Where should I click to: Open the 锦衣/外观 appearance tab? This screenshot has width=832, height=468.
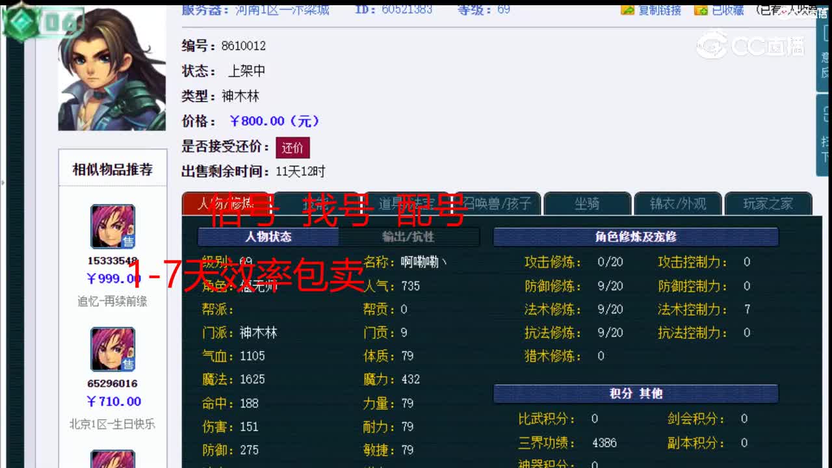(x=679, y=203)
